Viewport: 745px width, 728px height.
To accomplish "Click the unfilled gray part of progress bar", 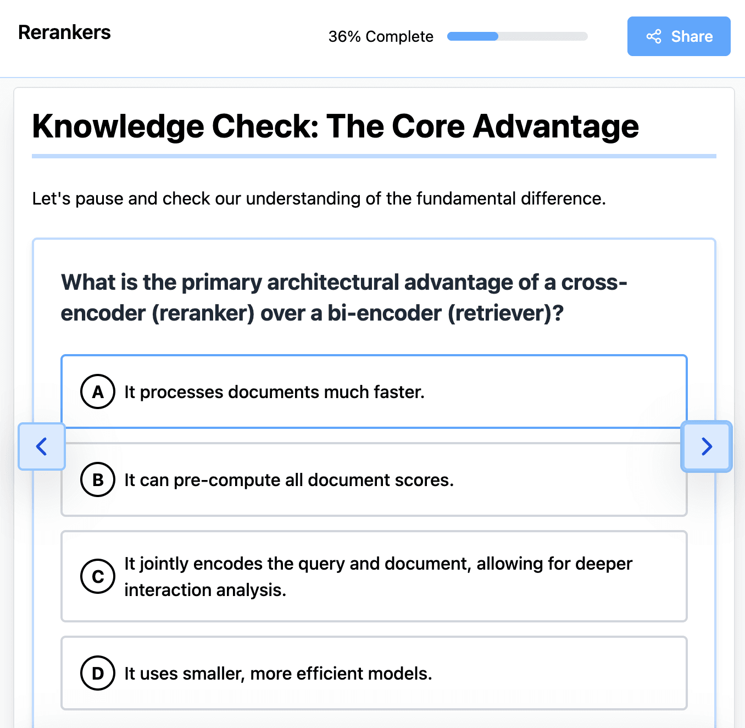I will tap(543, 36).
